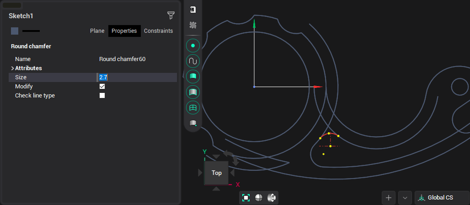
Task: Open the Global CS selector
Action: point(441,198)
